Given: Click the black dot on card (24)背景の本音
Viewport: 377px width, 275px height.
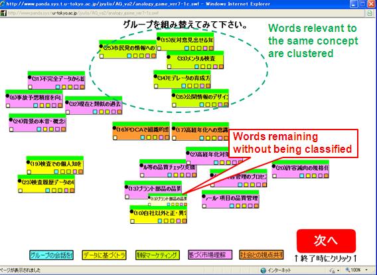Looking at the screenshot, I should (11, 120).
